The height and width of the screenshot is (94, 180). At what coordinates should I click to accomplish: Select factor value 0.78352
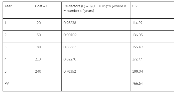(x=70, y=71)
